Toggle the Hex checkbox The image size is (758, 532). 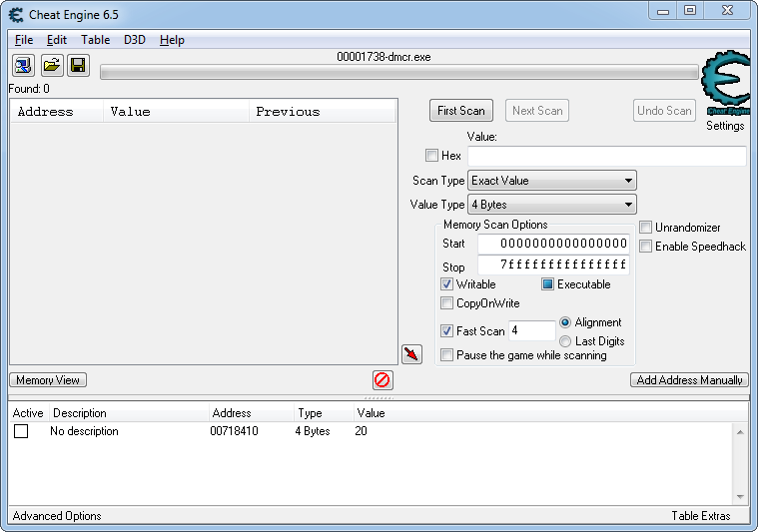431,155
